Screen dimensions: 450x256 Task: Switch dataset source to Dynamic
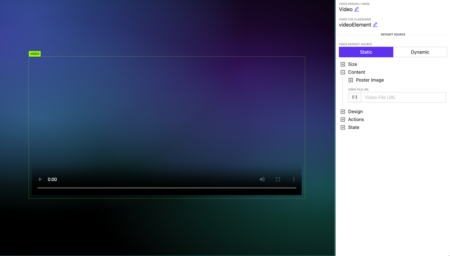[x=420, y=52]
